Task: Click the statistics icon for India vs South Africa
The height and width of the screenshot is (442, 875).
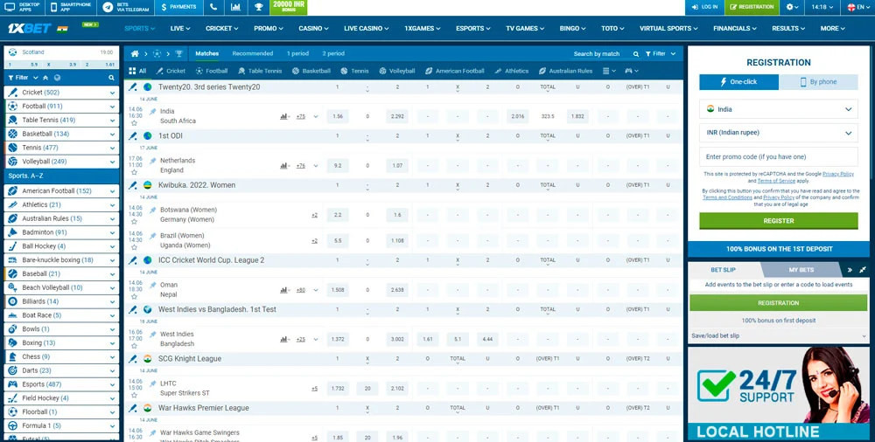Action: (284, 116)
